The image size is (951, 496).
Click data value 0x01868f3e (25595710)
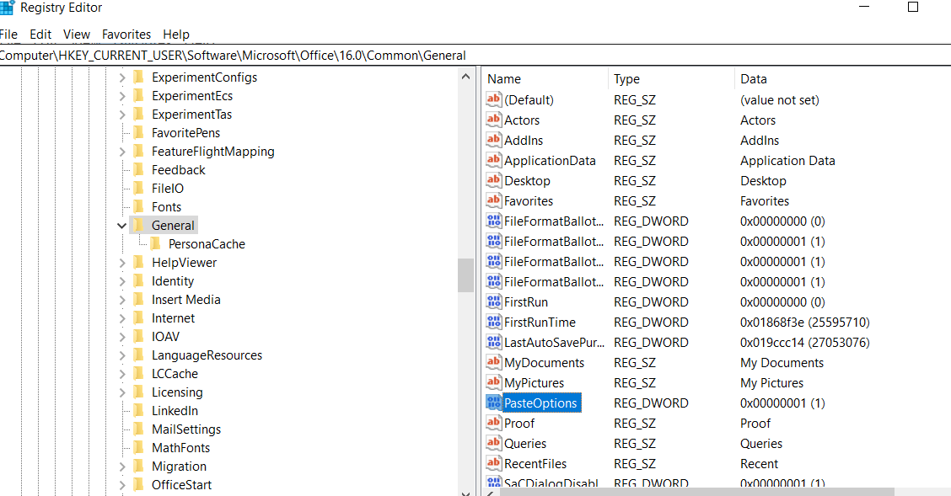[805, 323]
